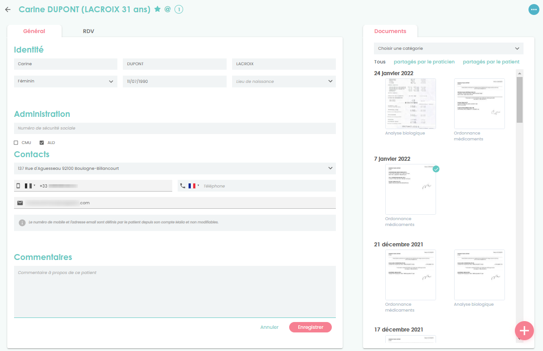This screenshot has width=543, height=351.
Task: Click the info icon in mobile notice
Action: pos(22,223)
